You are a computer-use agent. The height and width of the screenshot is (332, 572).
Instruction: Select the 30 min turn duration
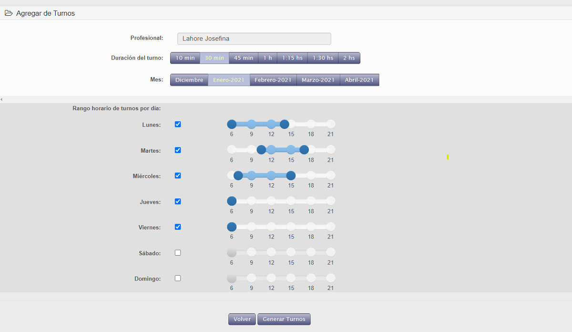(214, 58)
